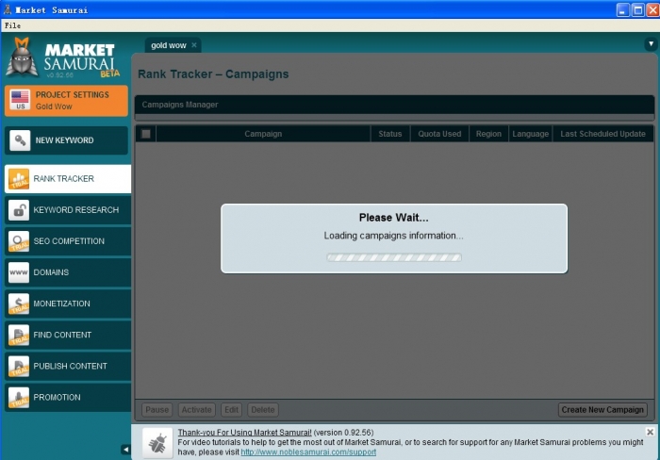Open the noblesamurai.com/support link
Screen dimensions: 660x460
(x=308, y=452)
